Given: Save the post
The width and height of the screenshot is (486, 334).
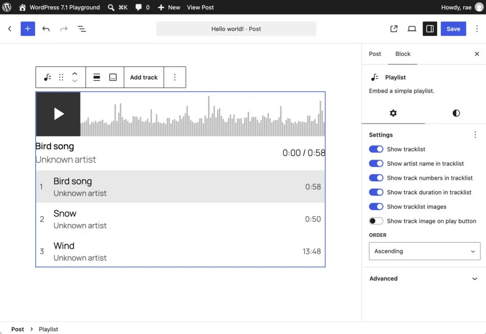Looking at the screenshot, I should [453, 29].
